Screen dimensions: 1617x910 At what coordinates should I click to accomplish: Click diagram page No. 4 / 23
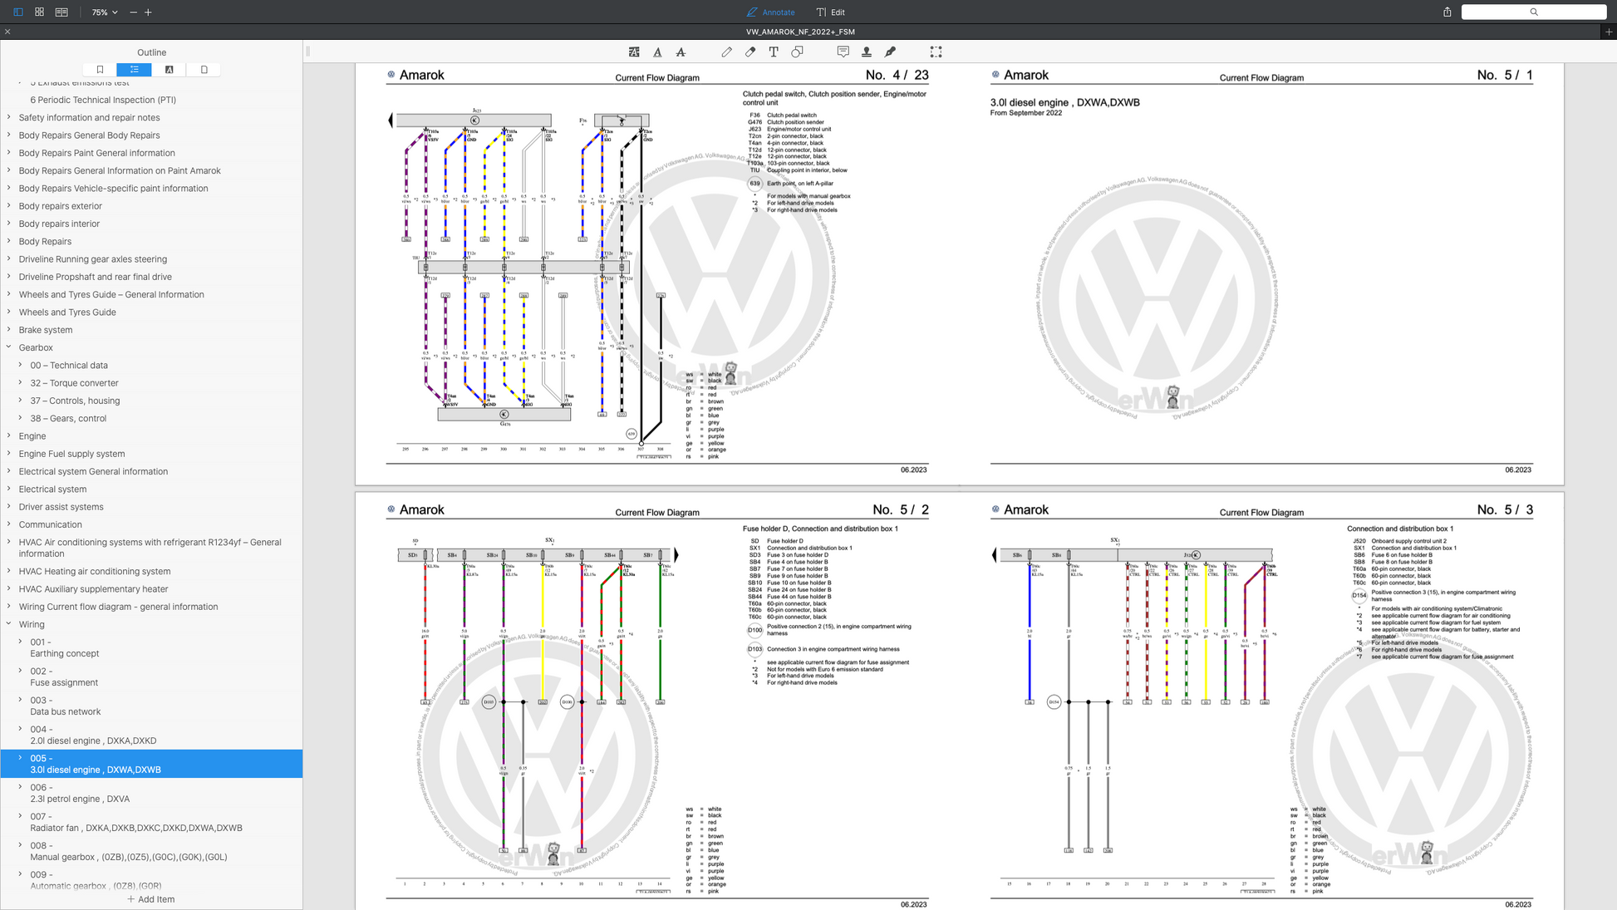tap(657, 274)
